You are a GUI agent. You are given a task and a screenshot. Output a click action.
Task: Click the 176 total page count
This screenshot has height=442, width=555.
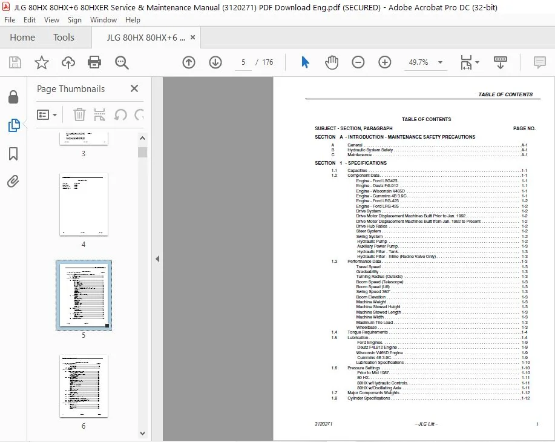tap(268, 62)
